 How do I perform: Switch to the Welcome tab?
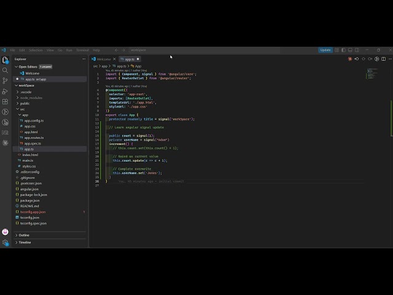[x=104, y=59]
